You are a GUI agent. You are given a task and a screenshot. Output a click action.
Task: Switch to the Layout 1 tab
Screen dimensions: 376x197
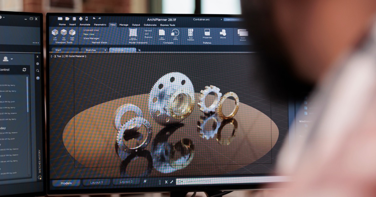[x=96, y=182]
